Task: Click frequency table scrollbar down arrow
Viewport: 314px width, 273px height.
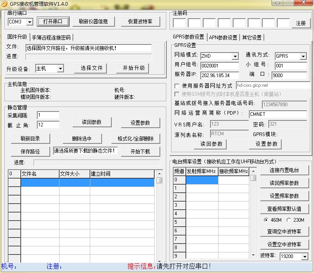Action: pos(253,255)
